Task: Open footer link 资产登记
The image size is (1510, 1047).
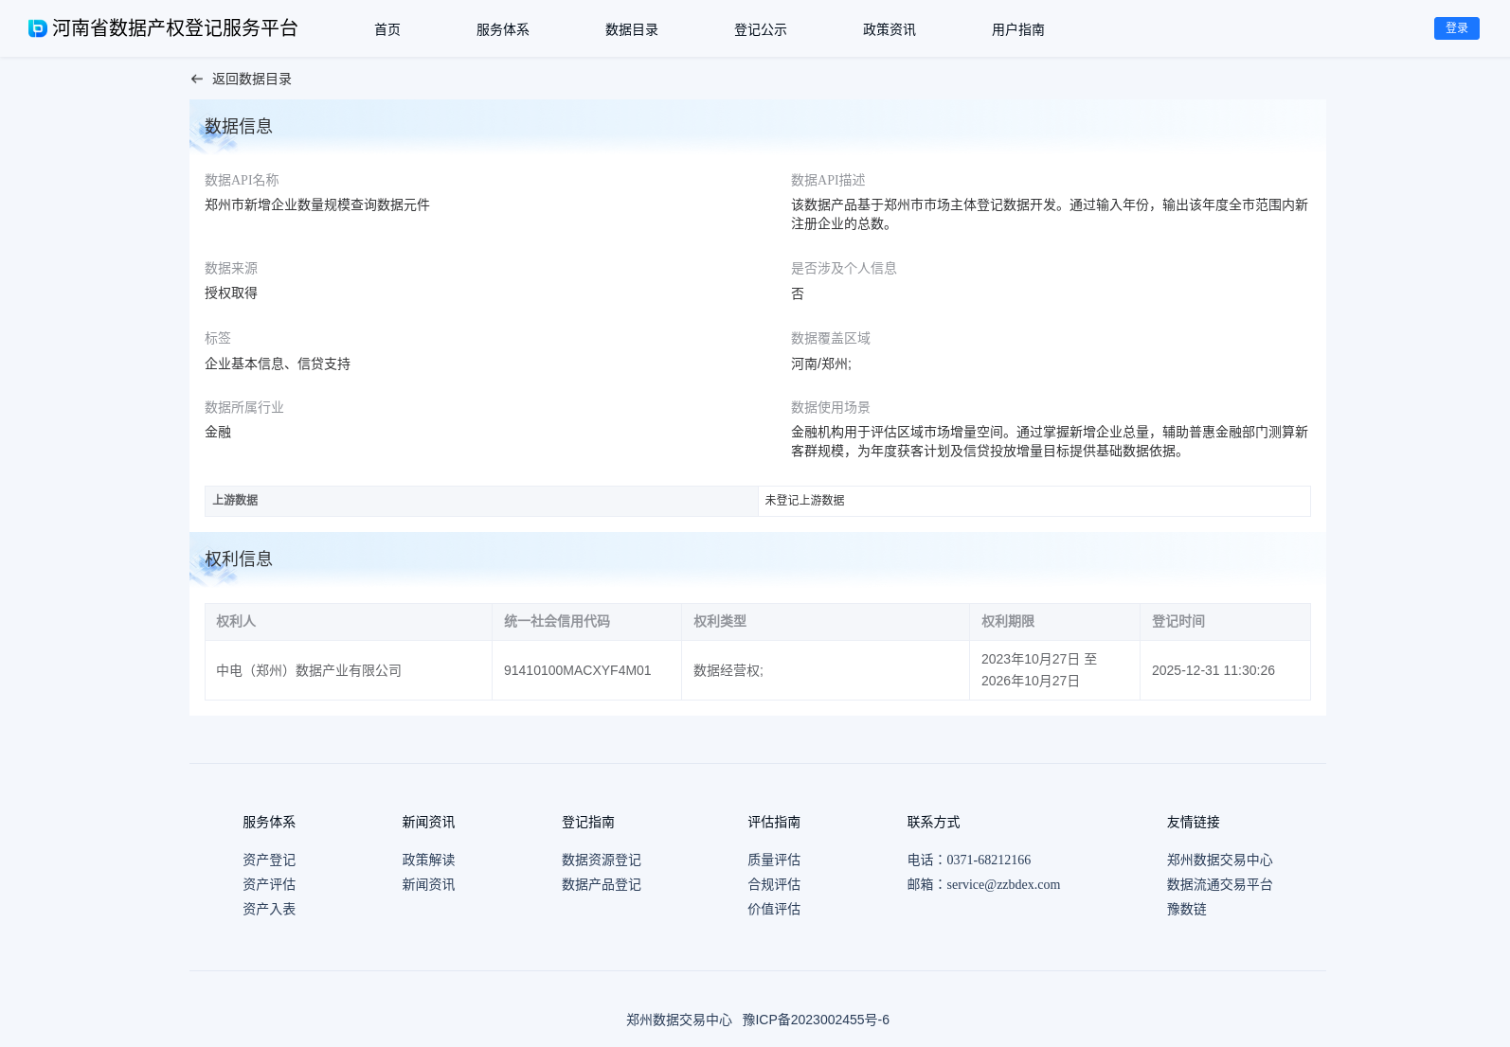Action: click(269, 860)
